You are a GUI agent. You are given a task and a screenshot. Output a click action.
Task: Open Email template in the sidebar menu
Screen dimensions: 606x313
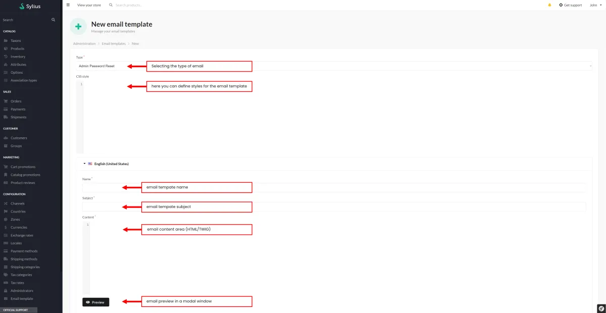[x=22, y=298]
